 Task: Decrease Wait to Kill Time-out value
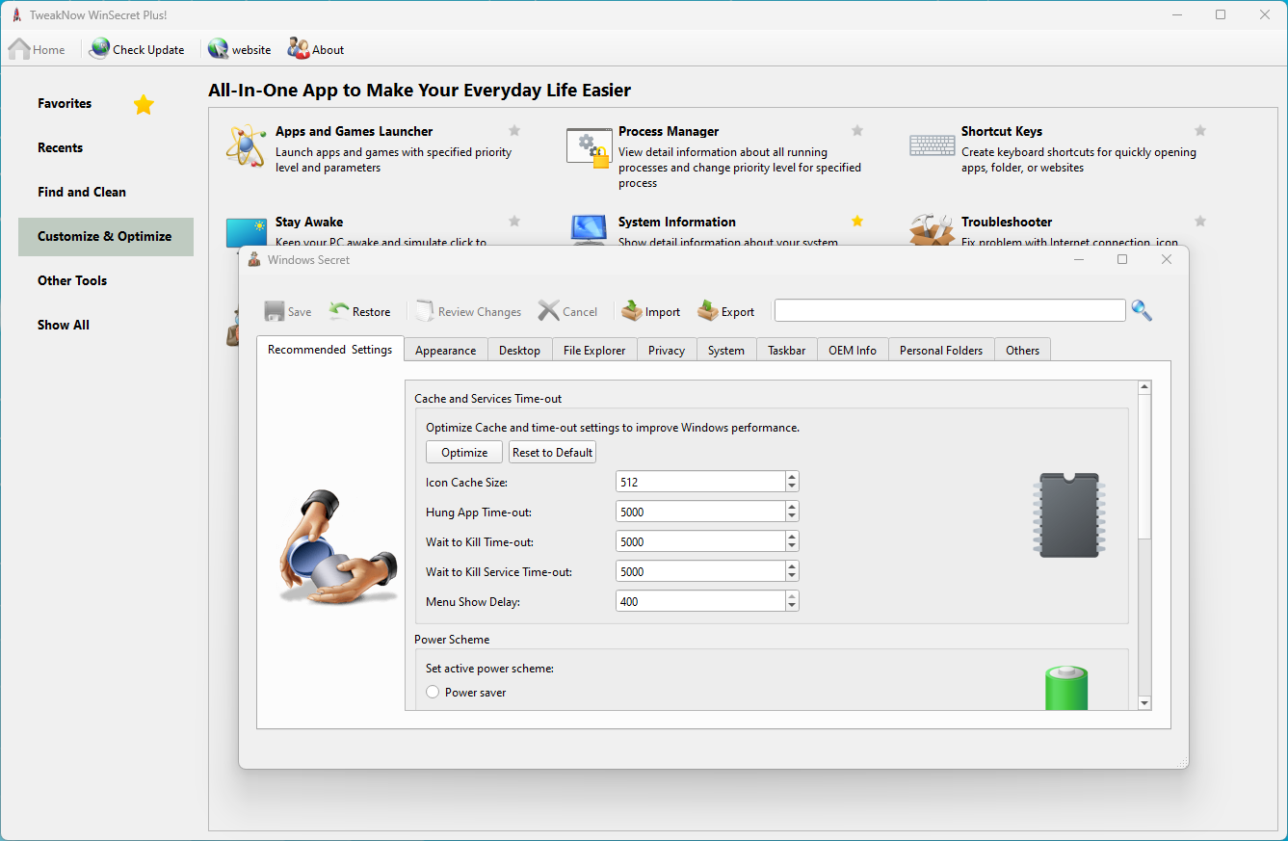coord(792,547)
